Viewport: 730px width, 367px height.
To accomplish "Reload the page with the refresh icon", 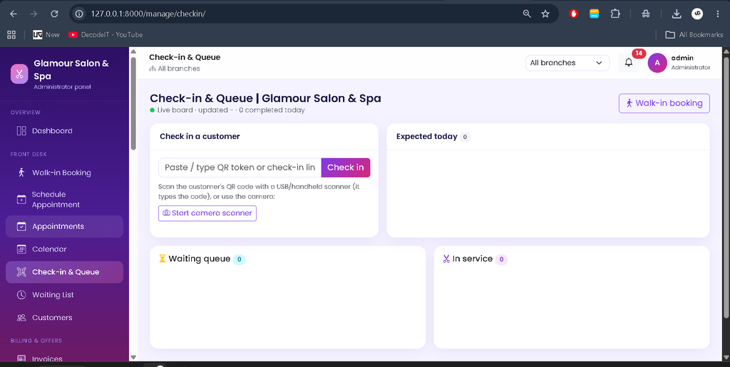I will click(x=54, y=14).
